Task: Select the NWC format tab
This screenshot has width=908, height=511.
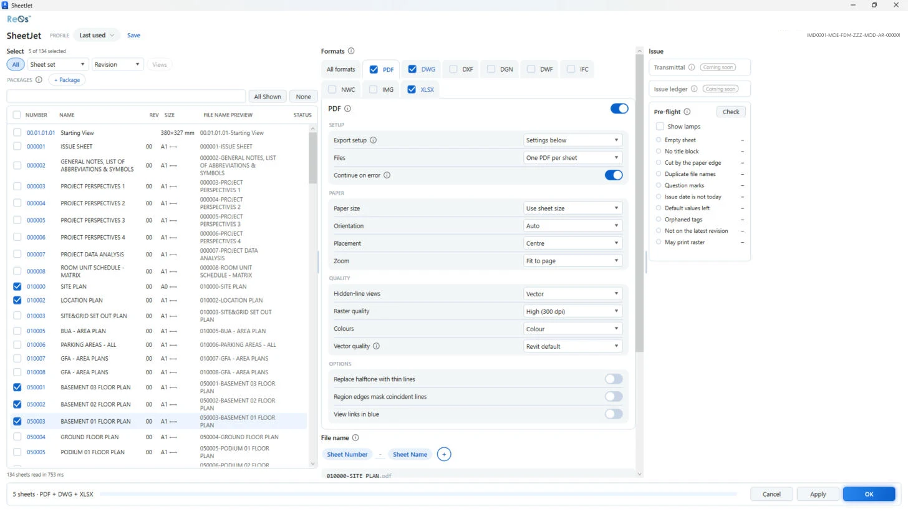Action: point(342,89)
